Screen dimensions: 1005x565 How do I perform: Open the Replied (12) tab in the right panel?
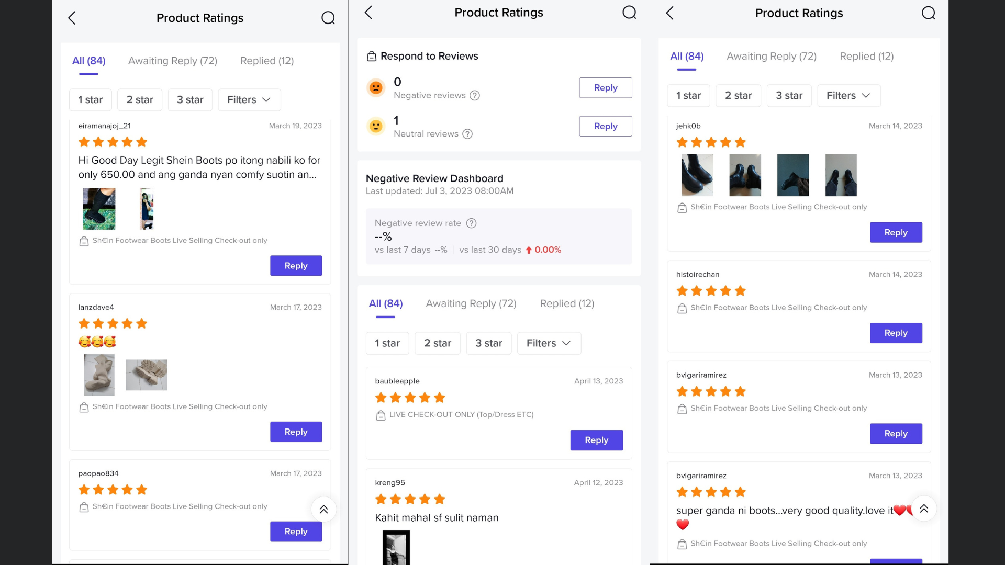click(x=866, y=56)
